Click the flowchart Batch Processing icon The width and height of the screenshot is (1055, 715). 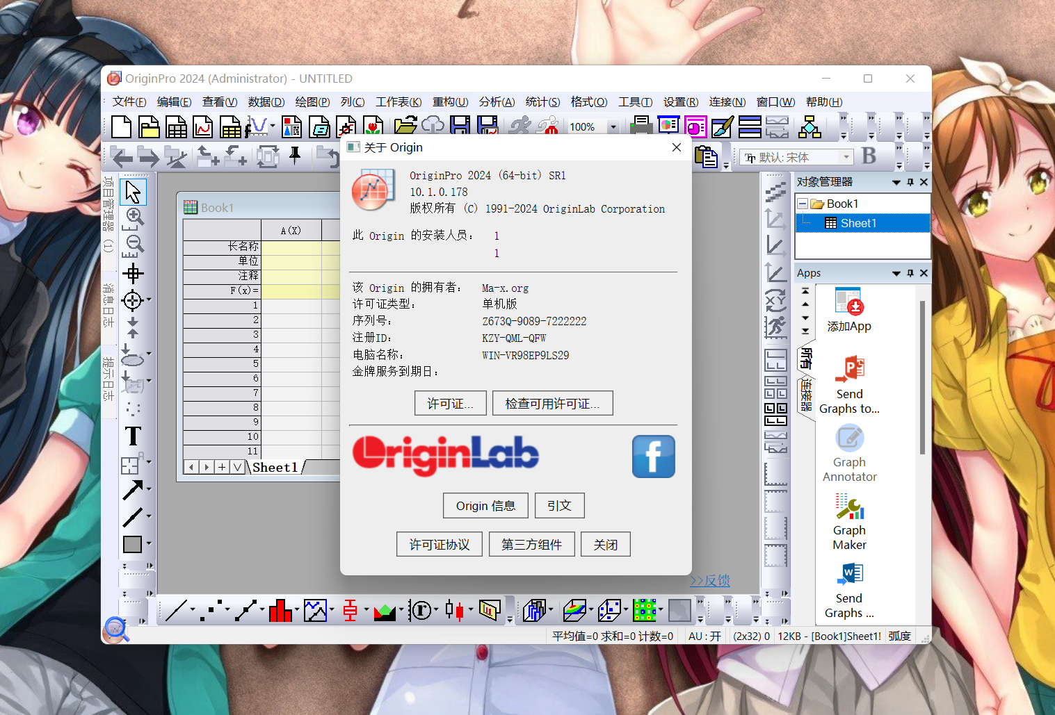(810, 126)
